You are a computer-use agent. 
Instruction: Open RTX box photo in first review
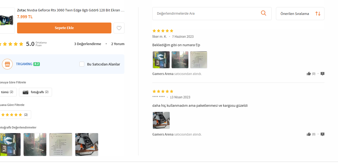161,60
